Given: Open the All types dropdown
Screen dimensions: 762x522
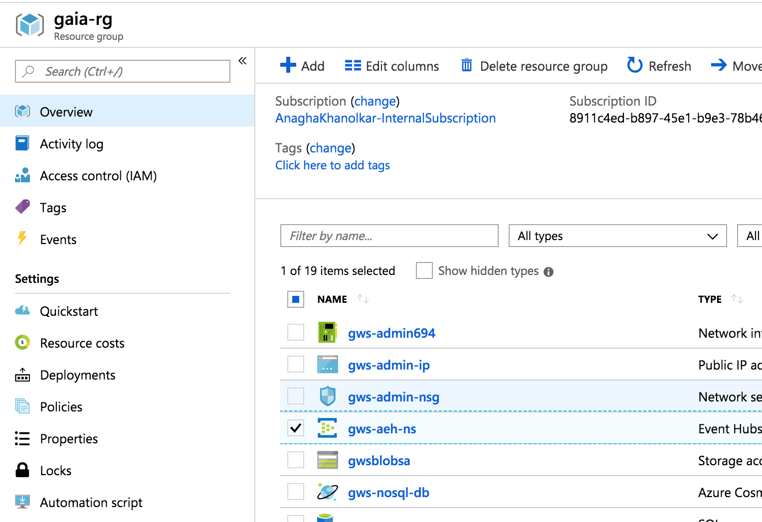Looking at the screenshot, I should coord(617,236).
